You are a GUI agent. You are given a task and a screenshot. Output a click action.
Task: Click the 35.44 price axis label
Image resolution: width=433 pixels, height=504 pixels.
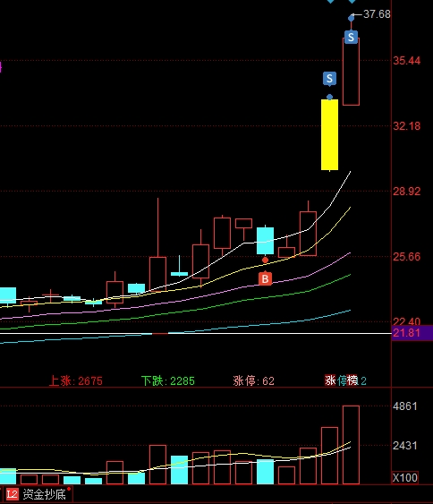[x=407, y=61]
